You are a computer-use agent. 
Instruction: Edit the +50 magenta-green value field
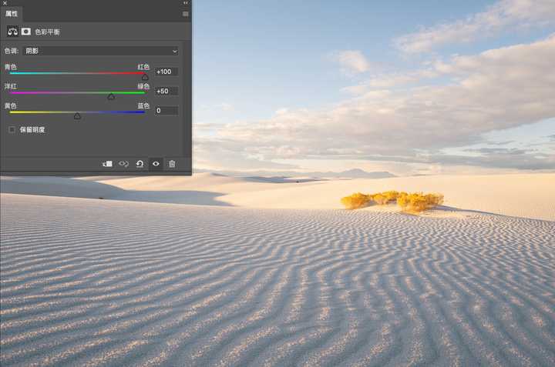click(166, 91)
